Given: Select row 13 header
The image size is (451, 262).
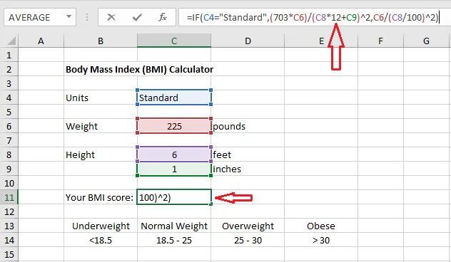Looking at the screenshot, I should 9,226.
